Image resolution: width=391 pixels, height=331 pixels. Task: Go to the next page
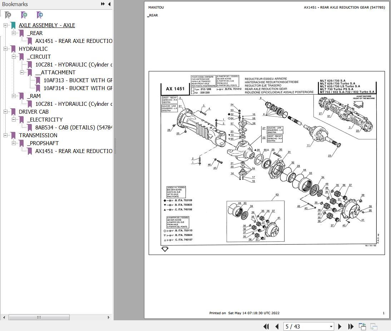tap(340, 326)
